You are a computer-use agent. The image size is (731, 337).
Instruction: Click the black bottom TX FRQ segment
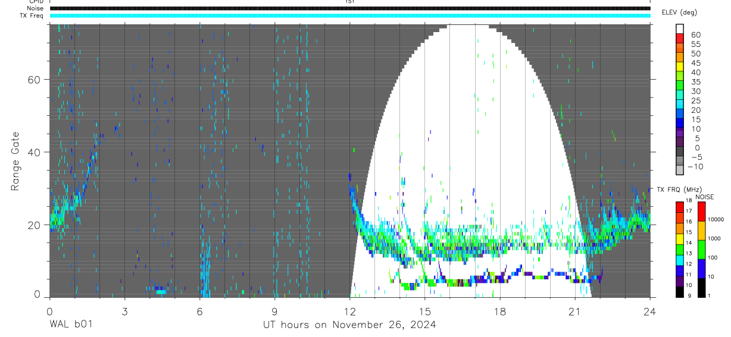[679, 292]
